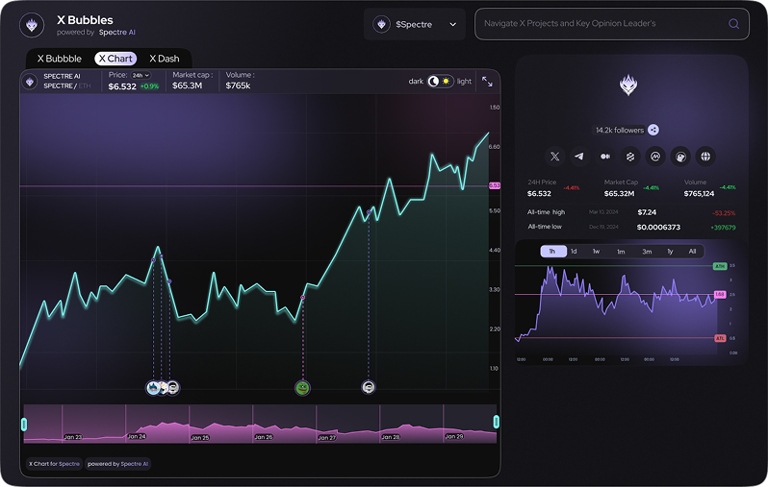The width and height of the screenshot is (768, 487).
Task: Click the '$65.32M' market cap in the side panel
Action: [x=619, y=194]
